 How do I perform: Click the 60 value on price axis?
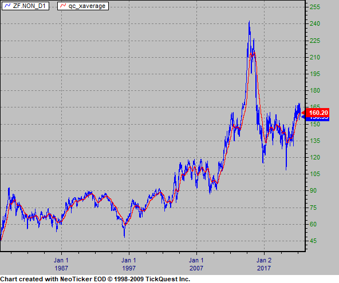coord(313,224)
